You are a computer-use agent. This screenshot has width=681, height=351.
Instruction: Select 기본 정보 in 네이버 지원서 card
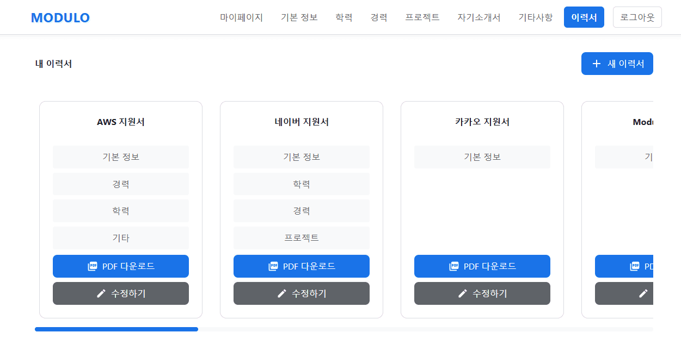pyautogui.click(x=302, y=157)
